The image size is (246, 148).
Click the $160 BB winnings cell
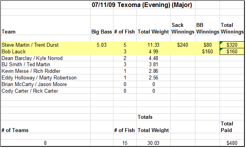click(208, 51)
